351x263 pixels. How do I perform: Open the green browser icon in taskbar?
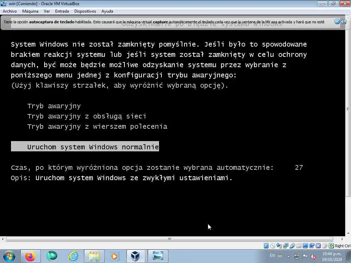(52, 256)
